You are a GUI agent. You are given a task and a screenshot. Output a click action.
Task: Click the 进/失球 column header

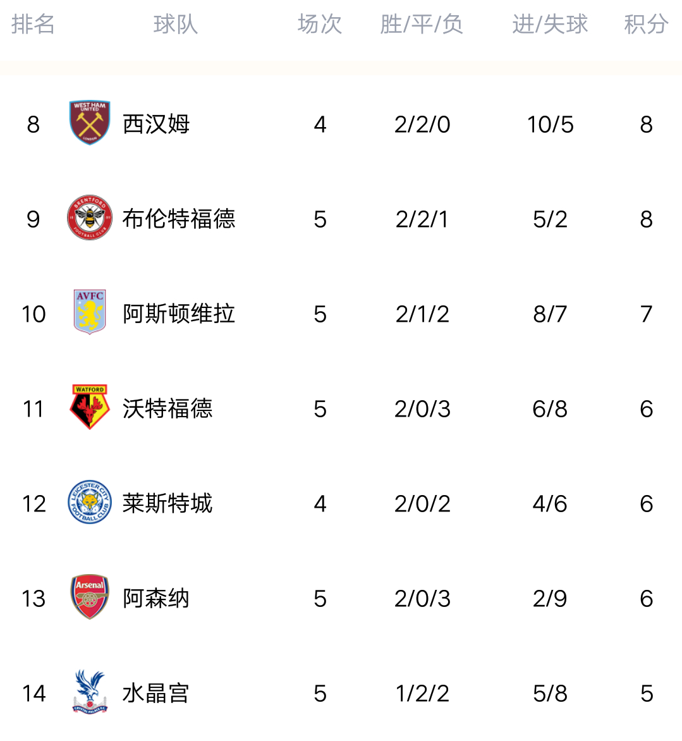point(550,24)
